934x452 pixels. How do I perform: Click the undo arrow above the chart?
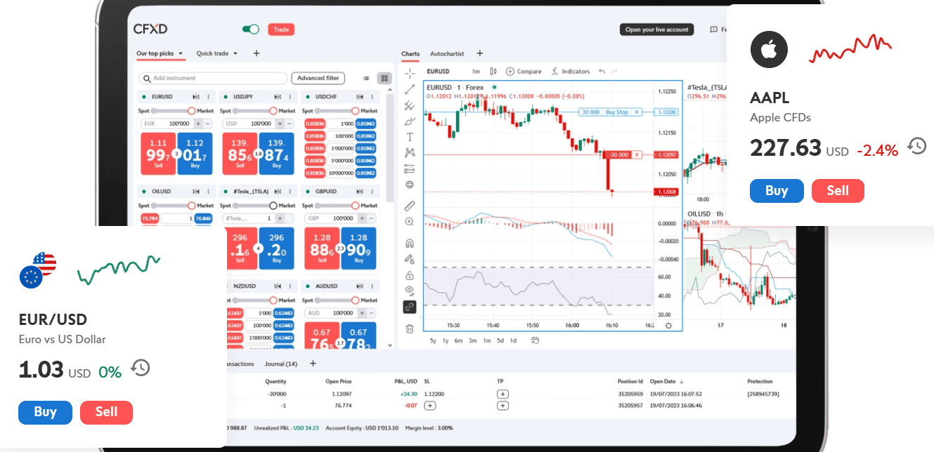602,71
